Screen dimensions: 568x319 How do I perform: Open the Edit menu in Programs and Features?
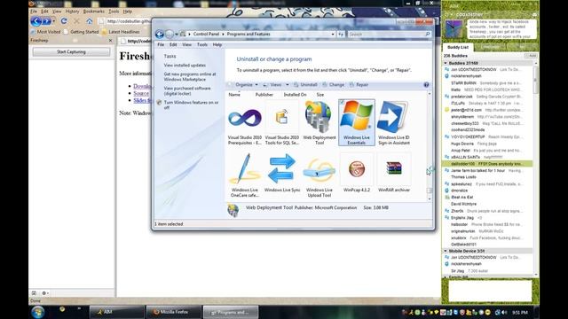[x=173, y=44]
